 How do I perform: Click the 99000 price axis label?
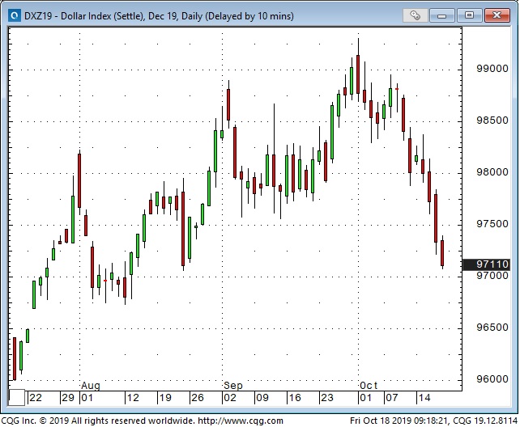(x=492, y=69)
